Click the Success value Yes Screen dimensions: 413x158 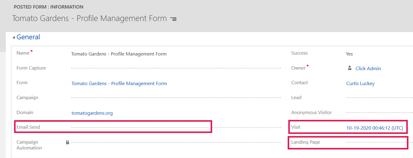pyautogui.click(x=349, y=54)
